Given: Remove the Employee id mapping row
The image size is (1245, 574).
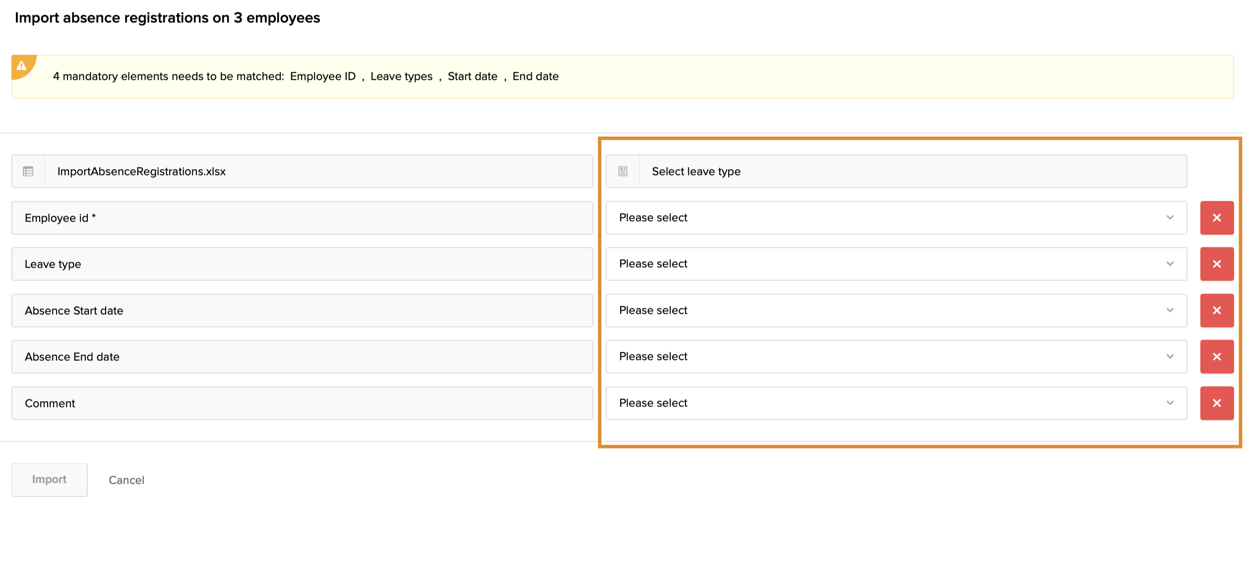Looking at the screenshot, I should click(x=1216, y=218).
